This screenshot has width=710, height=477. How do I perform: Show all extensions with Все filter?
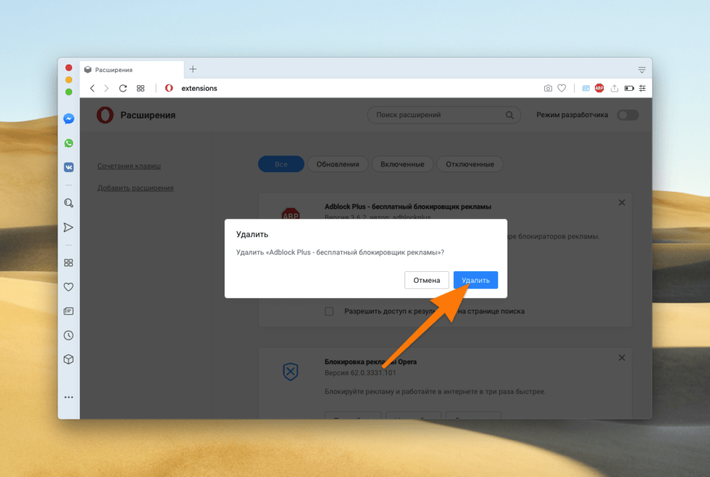[282, 164]
